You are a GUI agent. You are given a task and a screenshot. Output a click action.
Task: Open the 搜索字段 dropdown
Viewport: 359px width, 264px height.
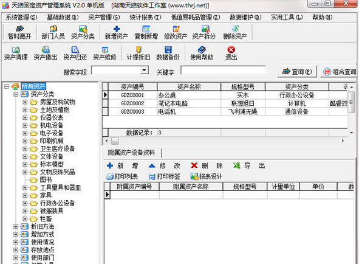[x=144, y=70]
